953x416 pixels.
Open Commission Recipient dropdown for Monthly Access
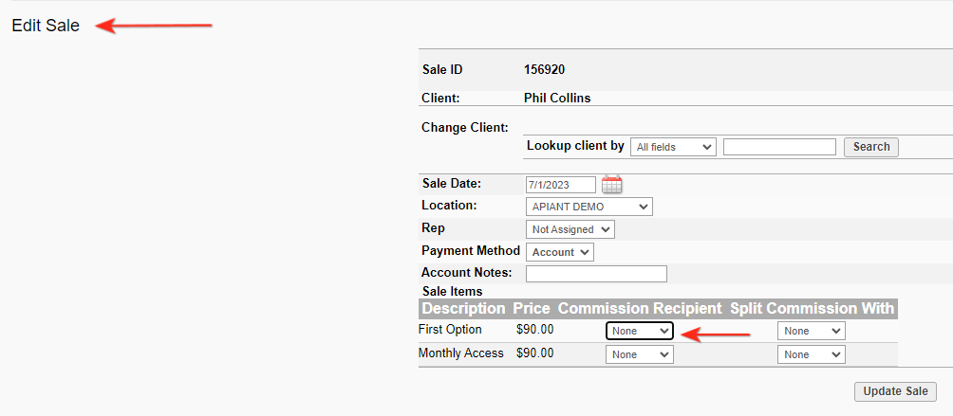(x=640, y=354)
